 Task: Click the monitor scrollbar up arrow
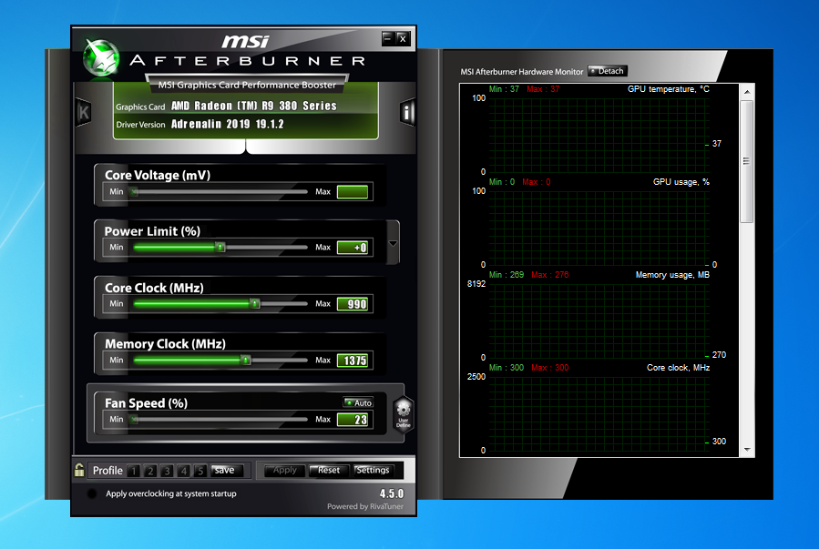click(747, 91)
